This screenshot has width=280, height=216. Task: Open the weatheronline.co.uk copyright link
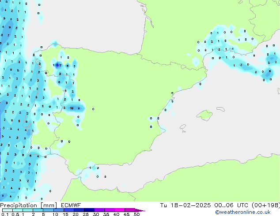coord(243,212)
